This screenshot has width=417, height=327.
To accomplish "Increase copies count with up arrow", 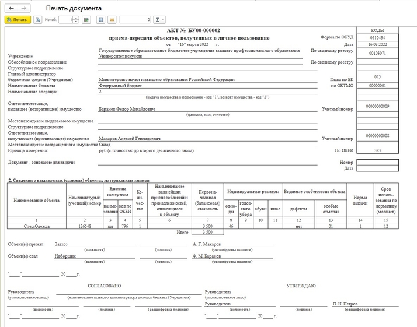I will [76, 18].
